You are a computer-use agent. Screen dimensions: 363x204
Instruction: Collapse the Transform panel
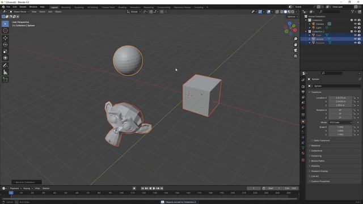point(316,92)
